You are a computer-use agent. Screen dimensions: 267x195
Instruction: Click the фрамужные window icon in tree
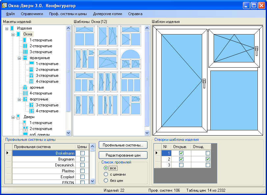25,58
